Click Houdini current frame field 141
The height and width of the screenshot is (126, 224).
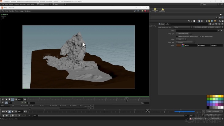tap(20, 112)
